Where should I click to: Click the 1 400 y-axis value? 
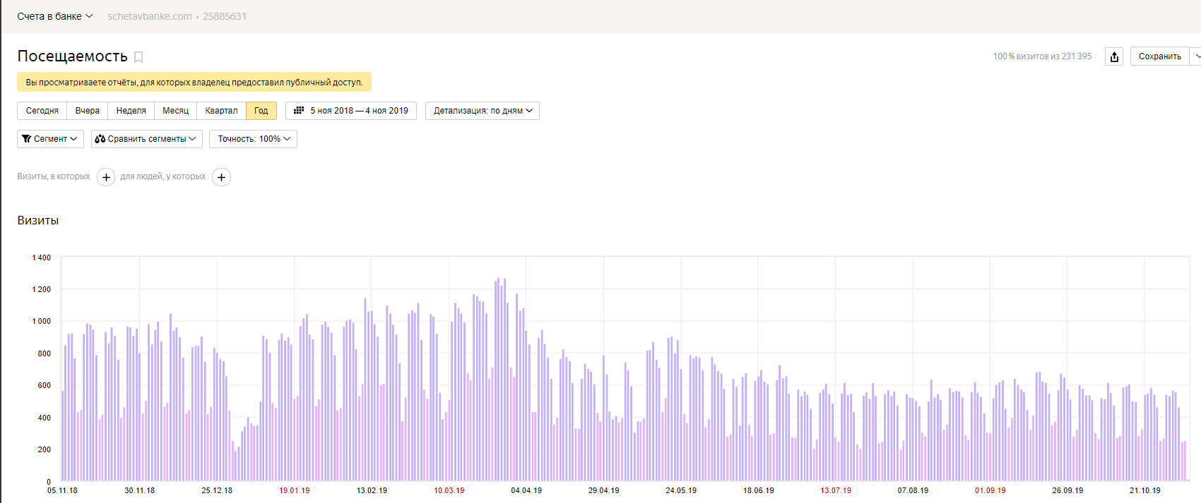[42, 257]
